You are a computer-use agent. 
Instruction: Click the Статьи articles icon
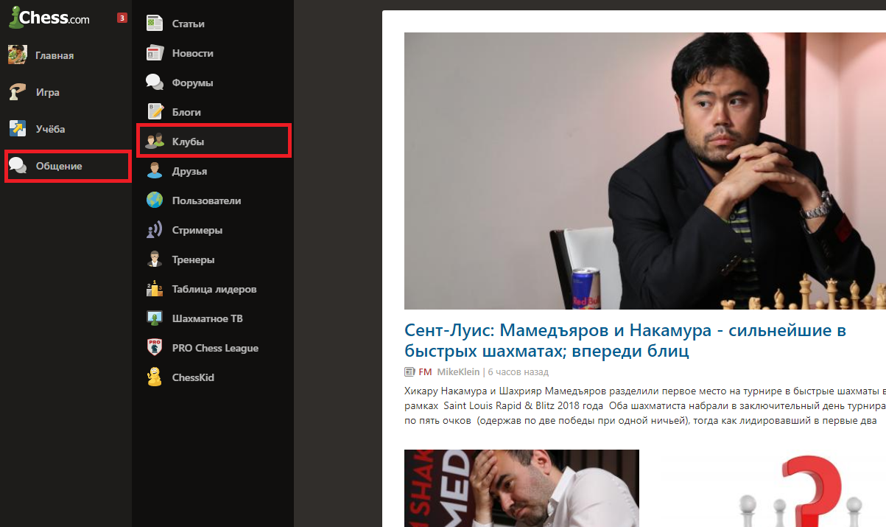[155, 24]
